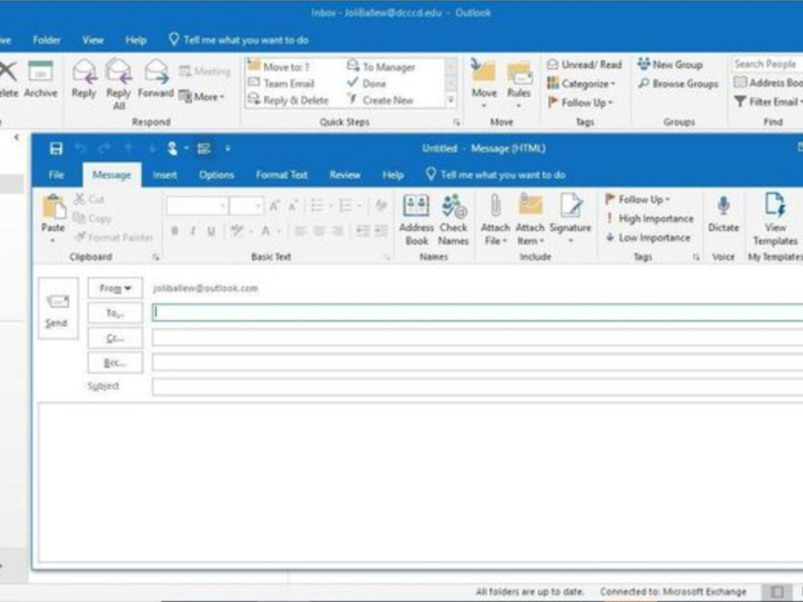Open Customize Quick Access Toolbar arrow

coord(227,148)
